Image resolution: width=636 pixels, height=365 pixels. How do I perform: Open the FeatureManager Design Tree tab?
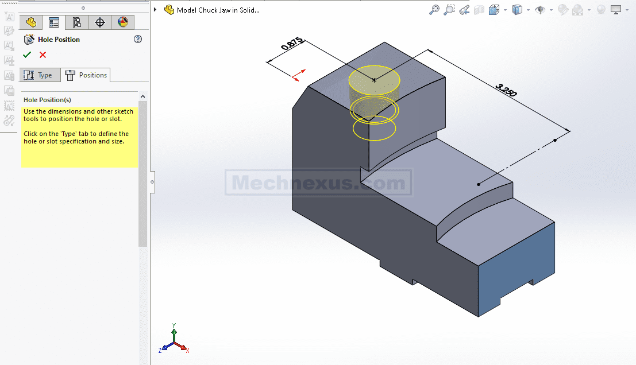point(31,22)
